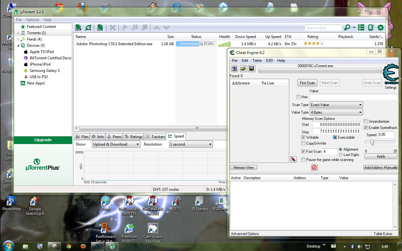402x251 pixels.
Task: Click the Add Torrent from URL icon
Action: pos(88,28)
